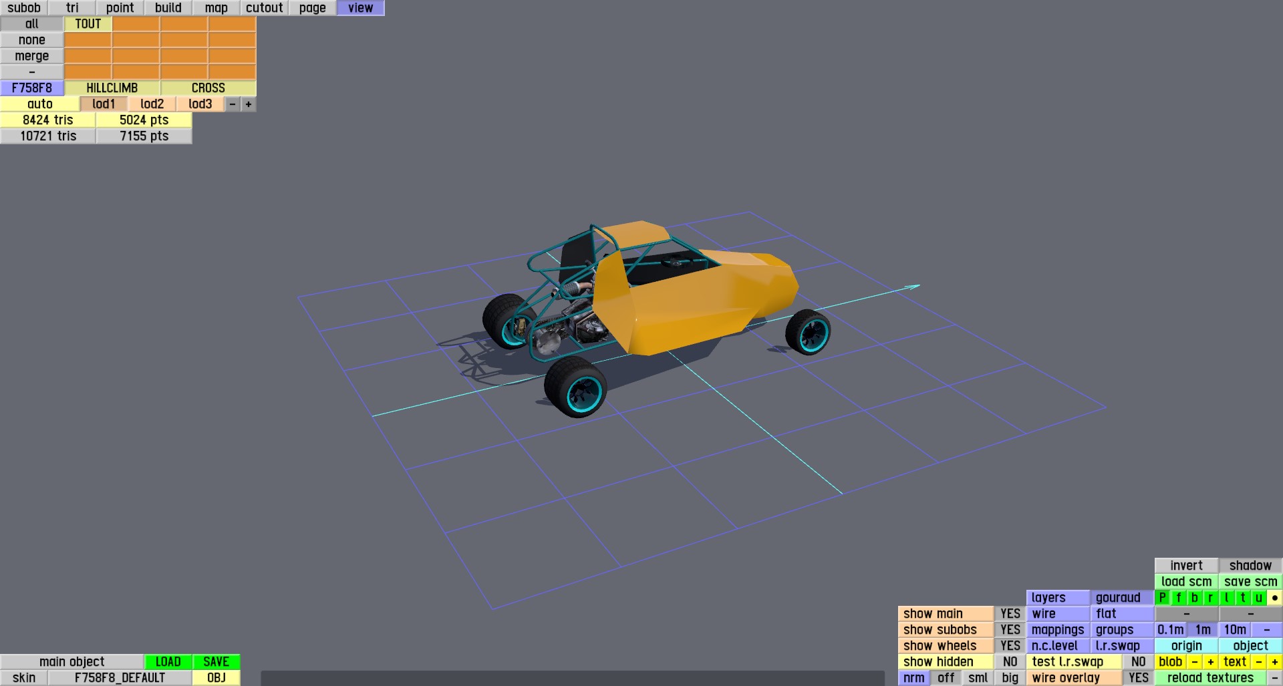The width and height of the screenshot is (1283, 686).
Task: Open the tri editing tab
Action: click(x=72, y=8)
